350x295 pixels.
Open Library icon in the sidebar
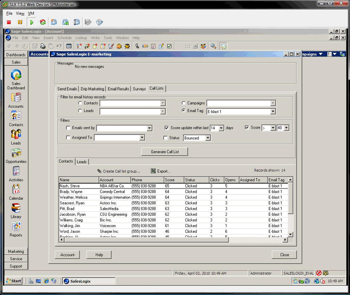pos(16,208)
